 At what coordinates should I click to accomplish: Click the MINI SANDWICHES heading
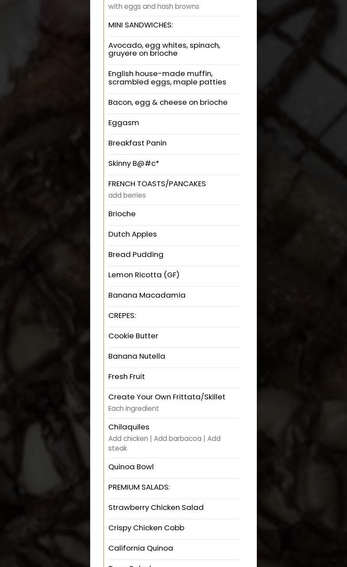141,25
